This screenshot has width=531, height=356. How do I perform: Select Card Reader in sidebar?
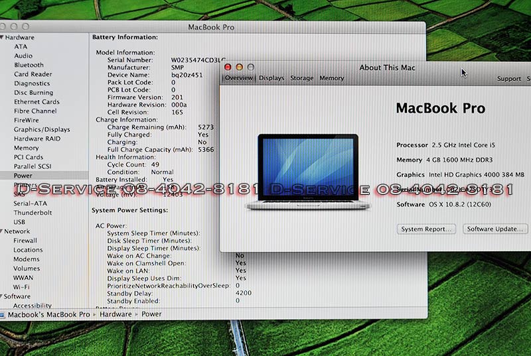33,74
